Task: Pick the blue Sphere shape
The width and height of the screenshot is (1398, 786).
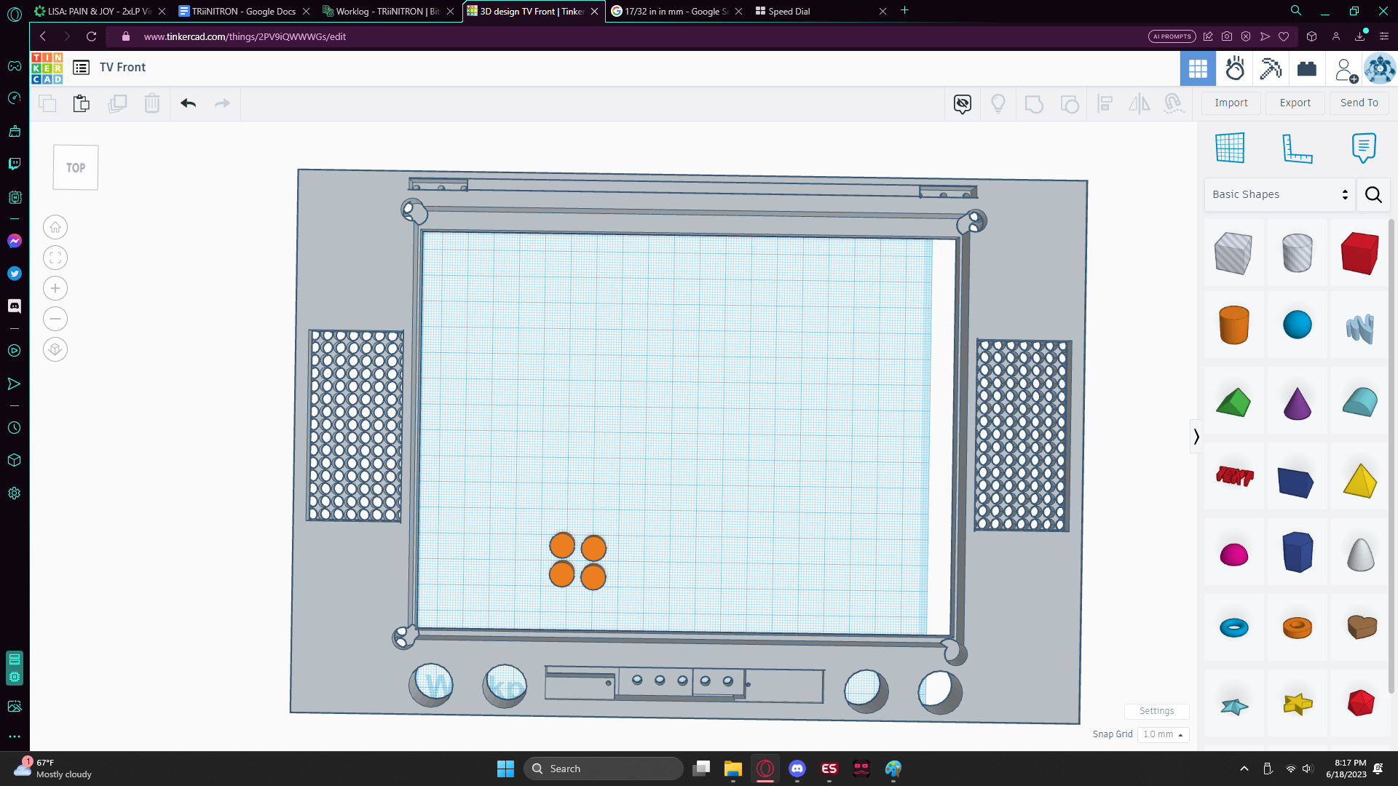Action: (1297, 325)
